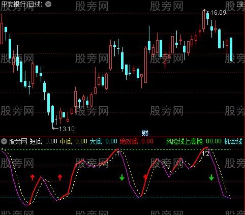Viewport: 245px width, 215px height.
Task: Click the 财 finance marker icon
Action: (x=145, y=133)
